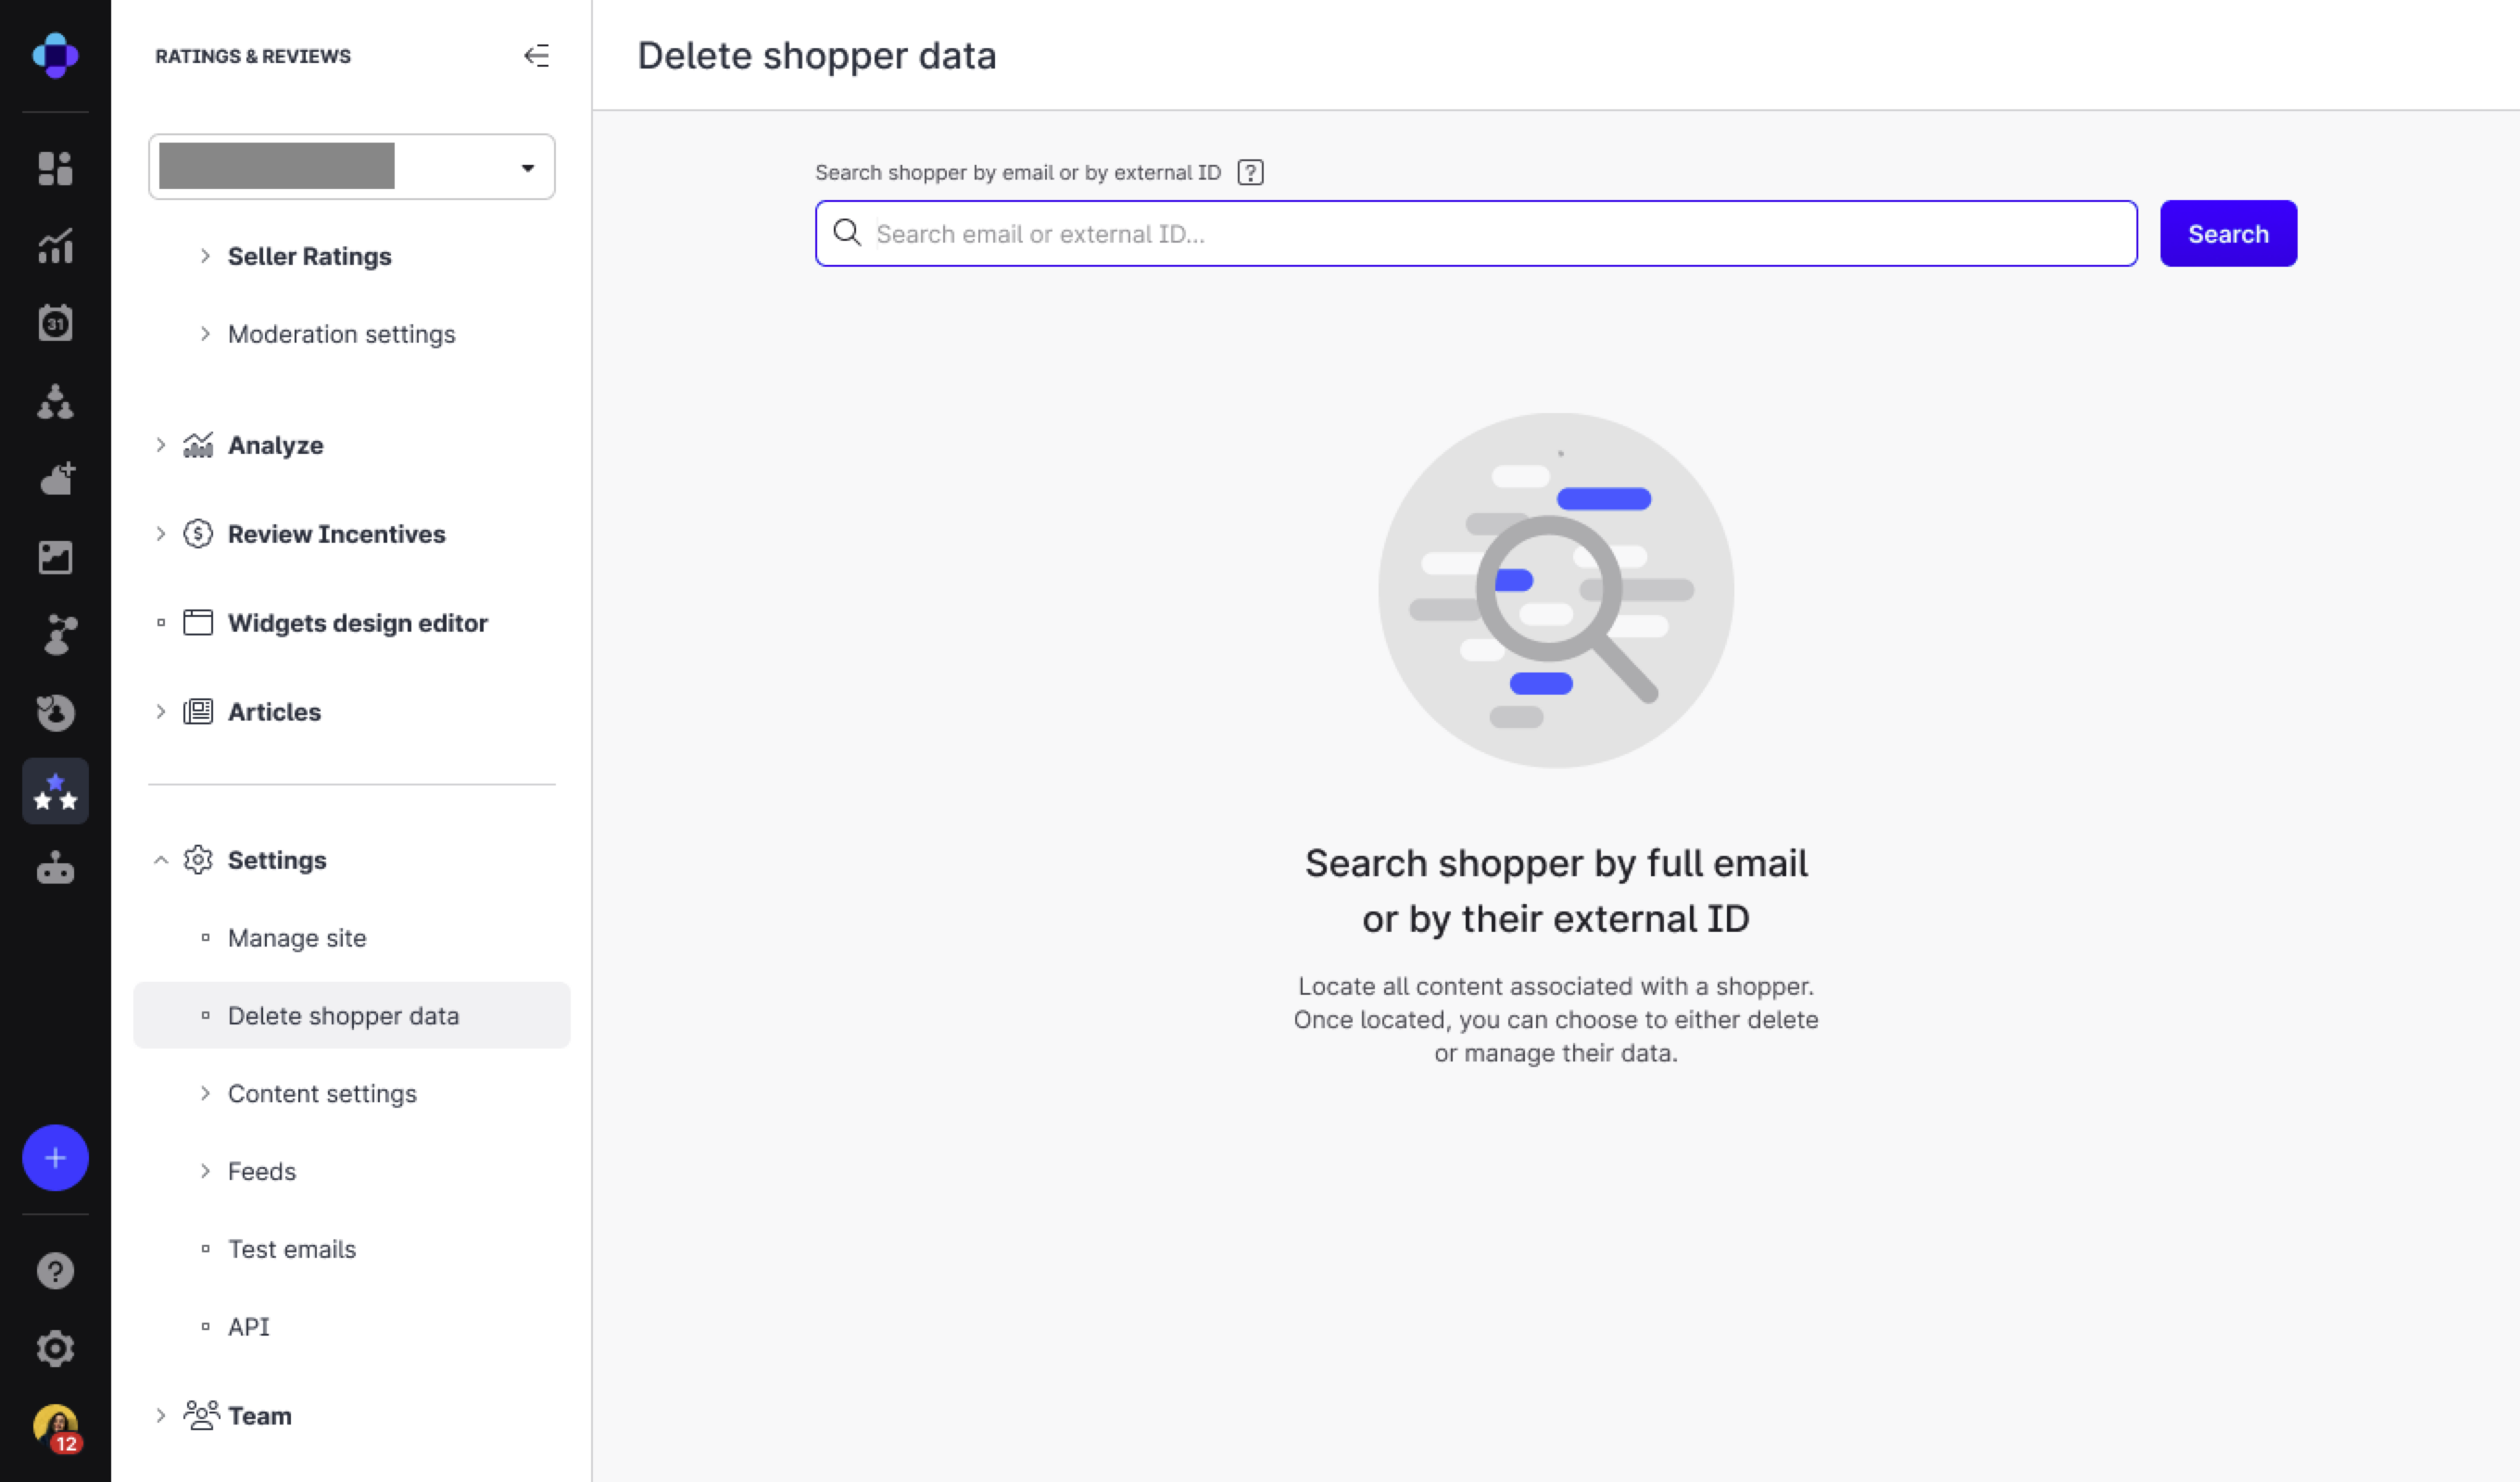Click the robot icon in left rail

[x=55, y=869]
